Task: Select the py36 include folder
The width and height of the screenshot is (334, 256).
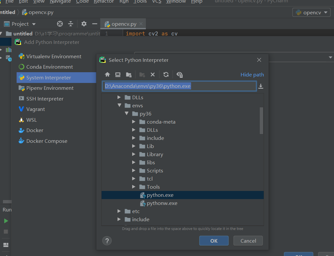Action: point(183,138)
